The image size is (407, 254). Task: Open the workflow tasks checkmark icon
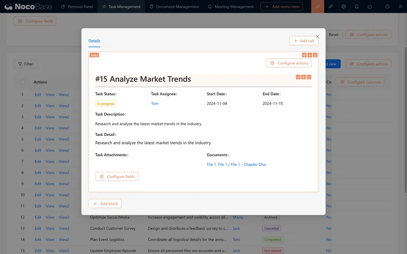[369, 7]
